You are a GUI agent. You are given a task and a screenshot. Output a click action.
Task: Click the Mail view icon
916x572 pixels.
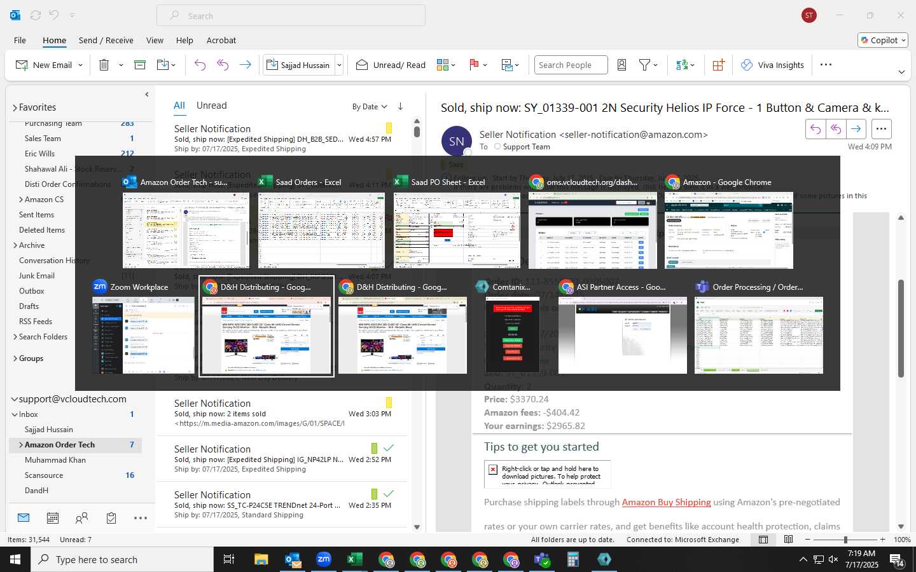(x=24, y=518)
